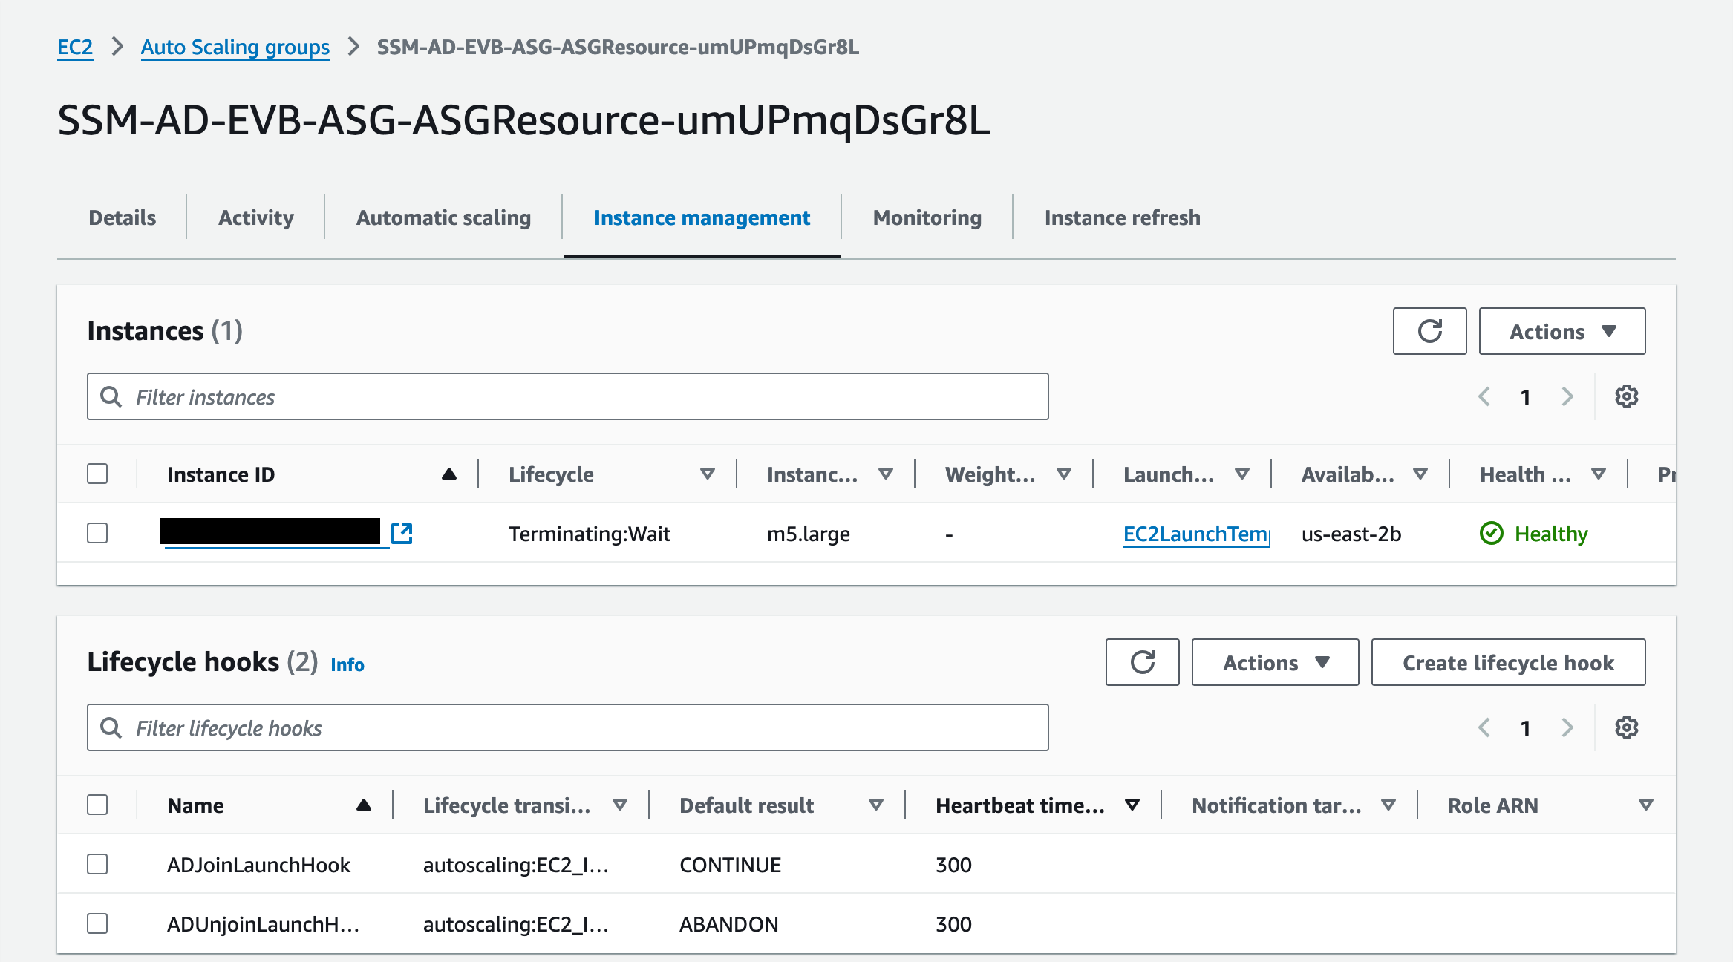Click Create lifecycle hook button
Image resolution: width=1733 pixels, height=962 pixels.
(x=1508, y=662)
